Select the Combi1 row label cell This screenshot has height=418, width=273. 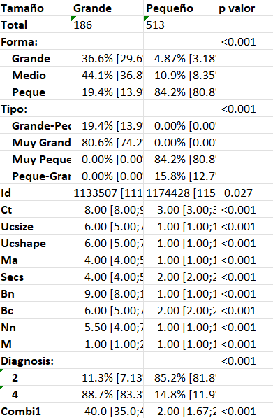36,410
